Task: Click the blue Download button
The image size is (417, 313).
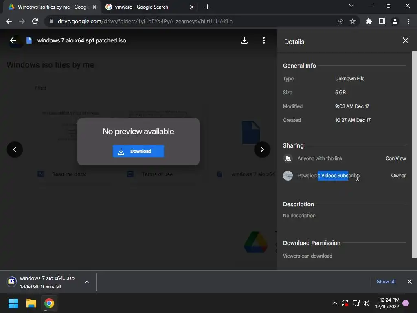Action: point(138,151)
